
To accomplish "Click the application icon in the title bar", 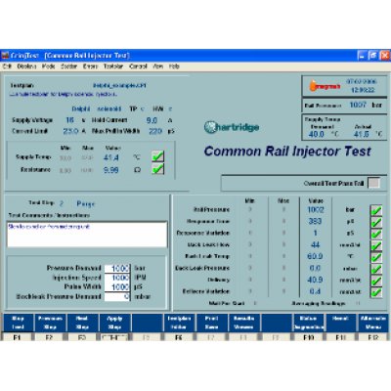I will [x=5, y=56].
